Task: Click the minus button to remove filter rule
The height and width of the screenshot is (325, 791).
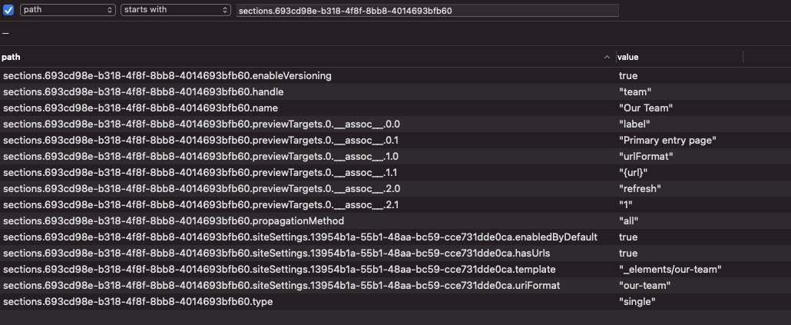Action: tap(5, 33)
